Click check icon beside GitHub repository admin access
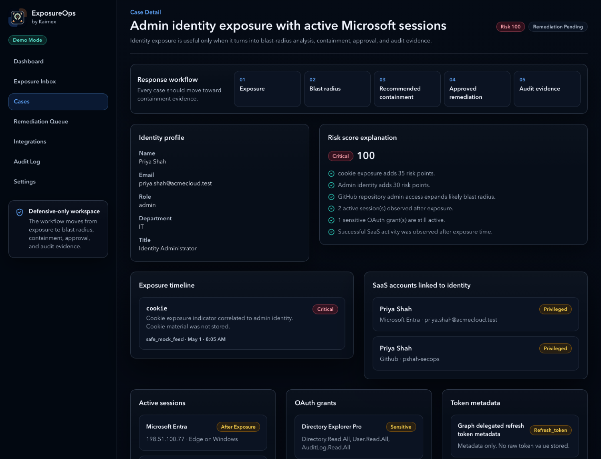 pos(331,197)
